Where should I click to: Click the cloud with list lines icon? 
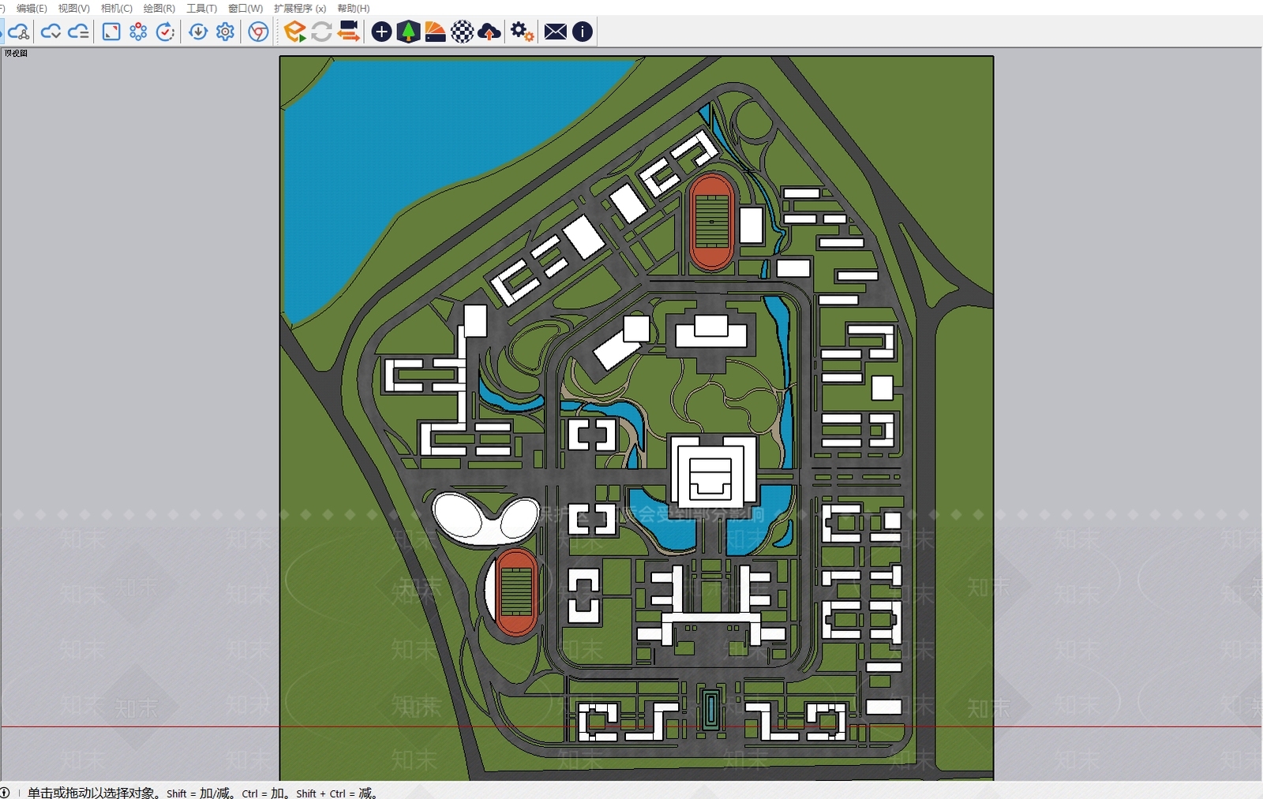point(78,32)
